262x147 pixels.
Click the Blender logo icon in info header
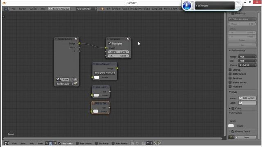tap(102, 9)
